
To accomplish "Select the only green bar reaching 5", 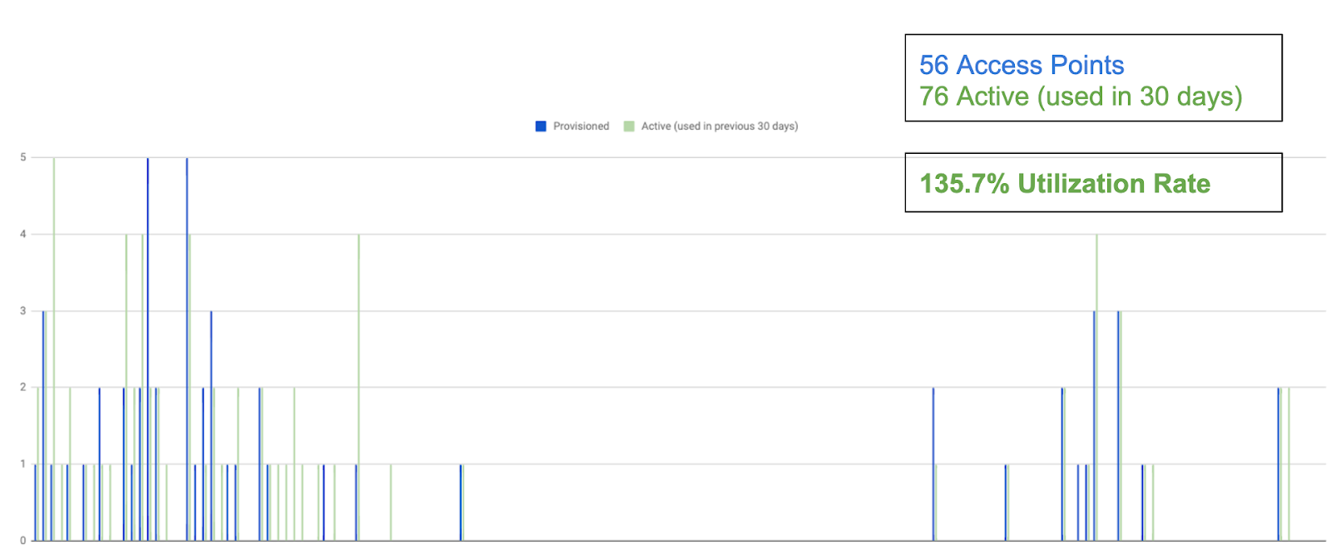I will click(x=54, y=349).
